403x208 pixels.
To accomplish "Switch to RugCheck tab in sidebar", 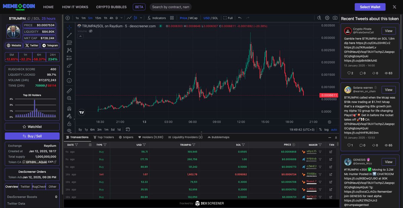I will click(39, 187).
